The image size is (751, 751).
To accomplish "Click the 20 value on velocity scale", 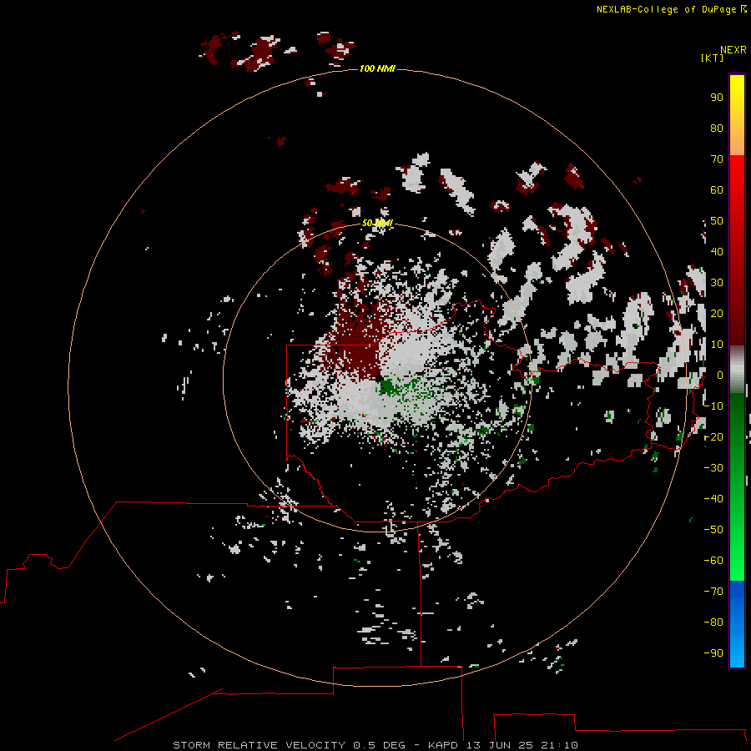I will click(717, 314).
